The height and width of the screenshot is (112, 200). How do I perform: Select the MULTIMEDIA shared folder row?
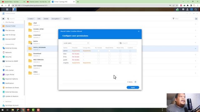pos(112,61)
